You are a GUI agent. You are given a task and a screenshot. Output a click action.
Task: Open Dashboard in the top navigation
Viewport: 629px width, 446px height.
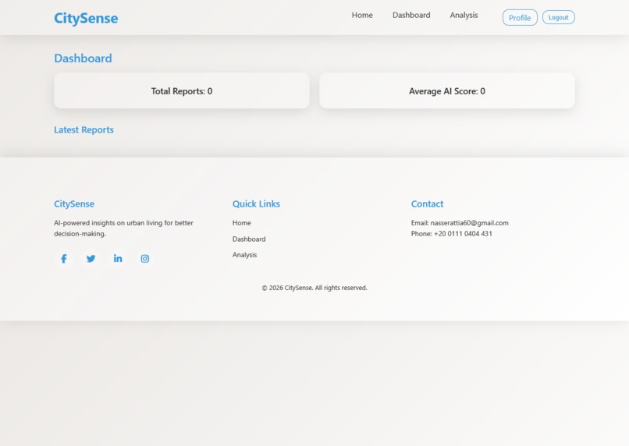click(411, 16)
